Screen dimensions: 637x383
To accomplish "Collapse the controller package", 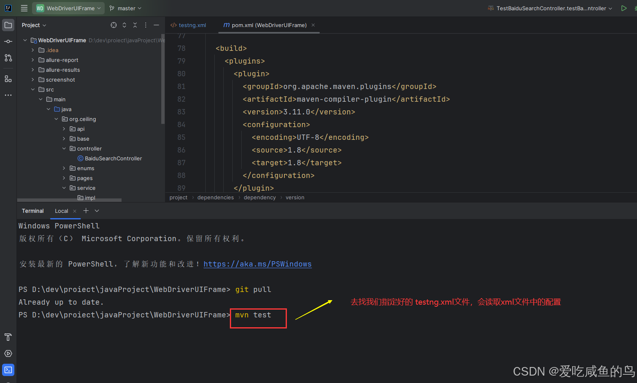I will pos(64,148).
